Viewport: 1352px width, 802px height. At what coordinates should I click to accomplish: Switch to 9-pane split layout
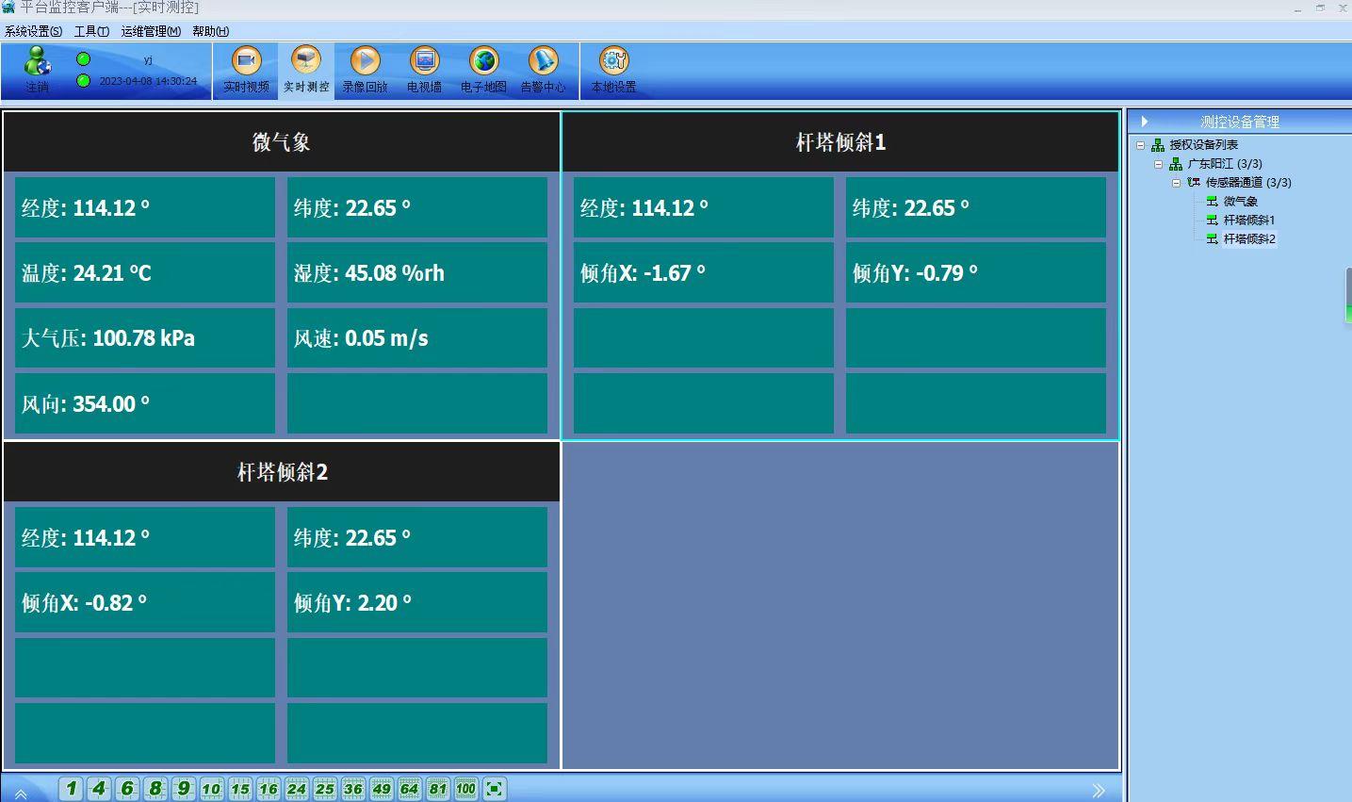[184, 789]
